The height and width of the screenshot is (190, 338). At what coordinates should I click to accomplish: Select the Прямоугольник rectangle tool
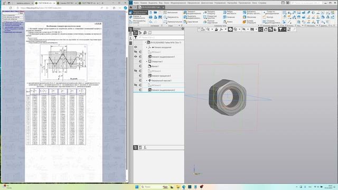click(173, 22)
